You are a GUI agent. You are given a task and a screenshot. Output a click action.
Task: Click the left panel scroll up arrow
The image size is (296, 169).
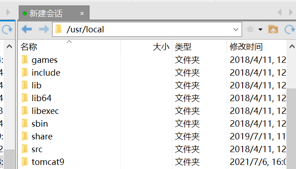click(9, 46)
